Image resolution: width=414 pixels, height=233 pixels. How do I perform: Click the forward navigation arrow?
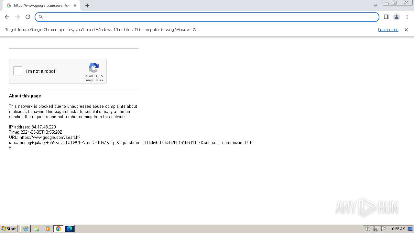click(x=17, y=17)
